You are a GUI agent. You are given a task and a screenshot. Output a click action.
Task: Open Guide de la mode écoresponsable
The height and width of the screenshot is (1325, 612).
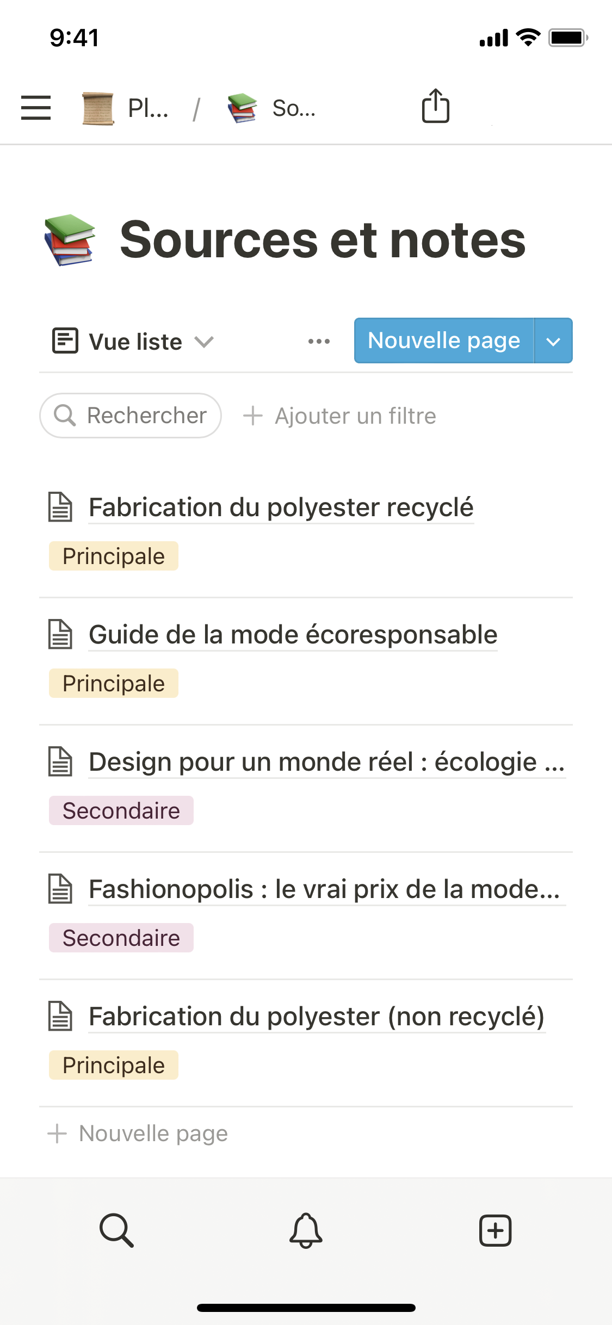click(x=293, y=635)
